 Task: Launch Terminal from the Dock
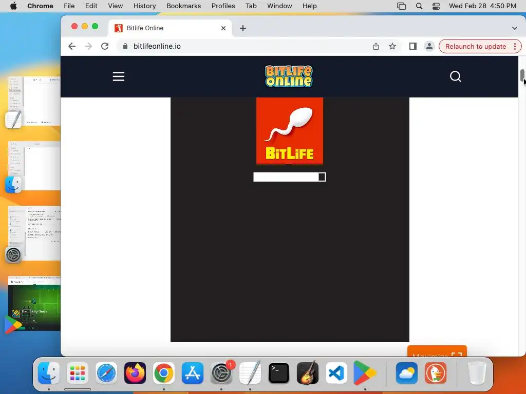point(279,373)
